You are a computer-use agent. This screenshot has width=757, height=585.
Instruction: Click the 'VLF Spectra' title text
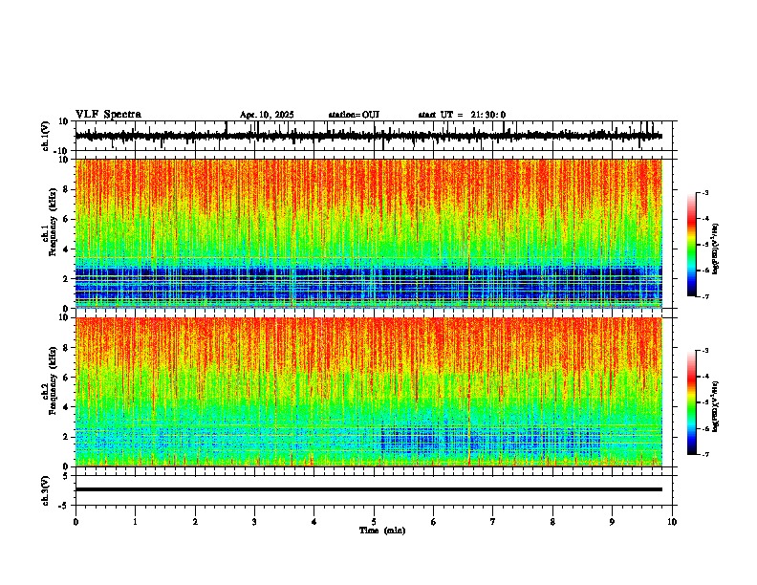pos(108,115)
